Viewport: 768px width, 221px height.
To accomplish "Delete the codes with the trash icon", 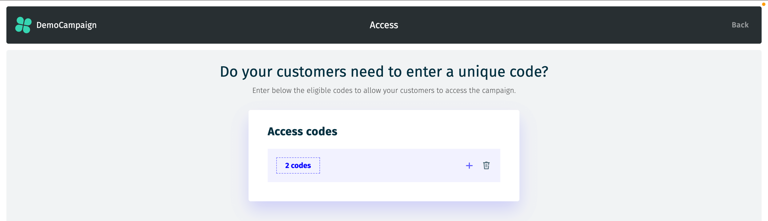I will (486, 165).
